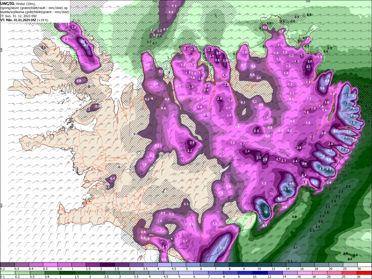Pick the rain-scale swatch labeled 0.1
Screen dimensions: 372x279
8,273
